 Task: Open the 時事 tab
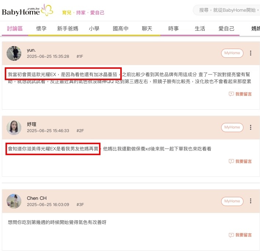(173, 29)
